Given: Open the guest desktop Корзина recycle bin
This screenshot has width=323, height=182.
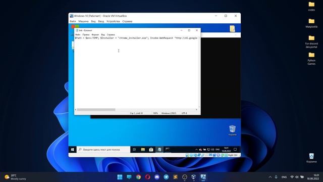Looking at the screenshot, I should tap(232, 130).
